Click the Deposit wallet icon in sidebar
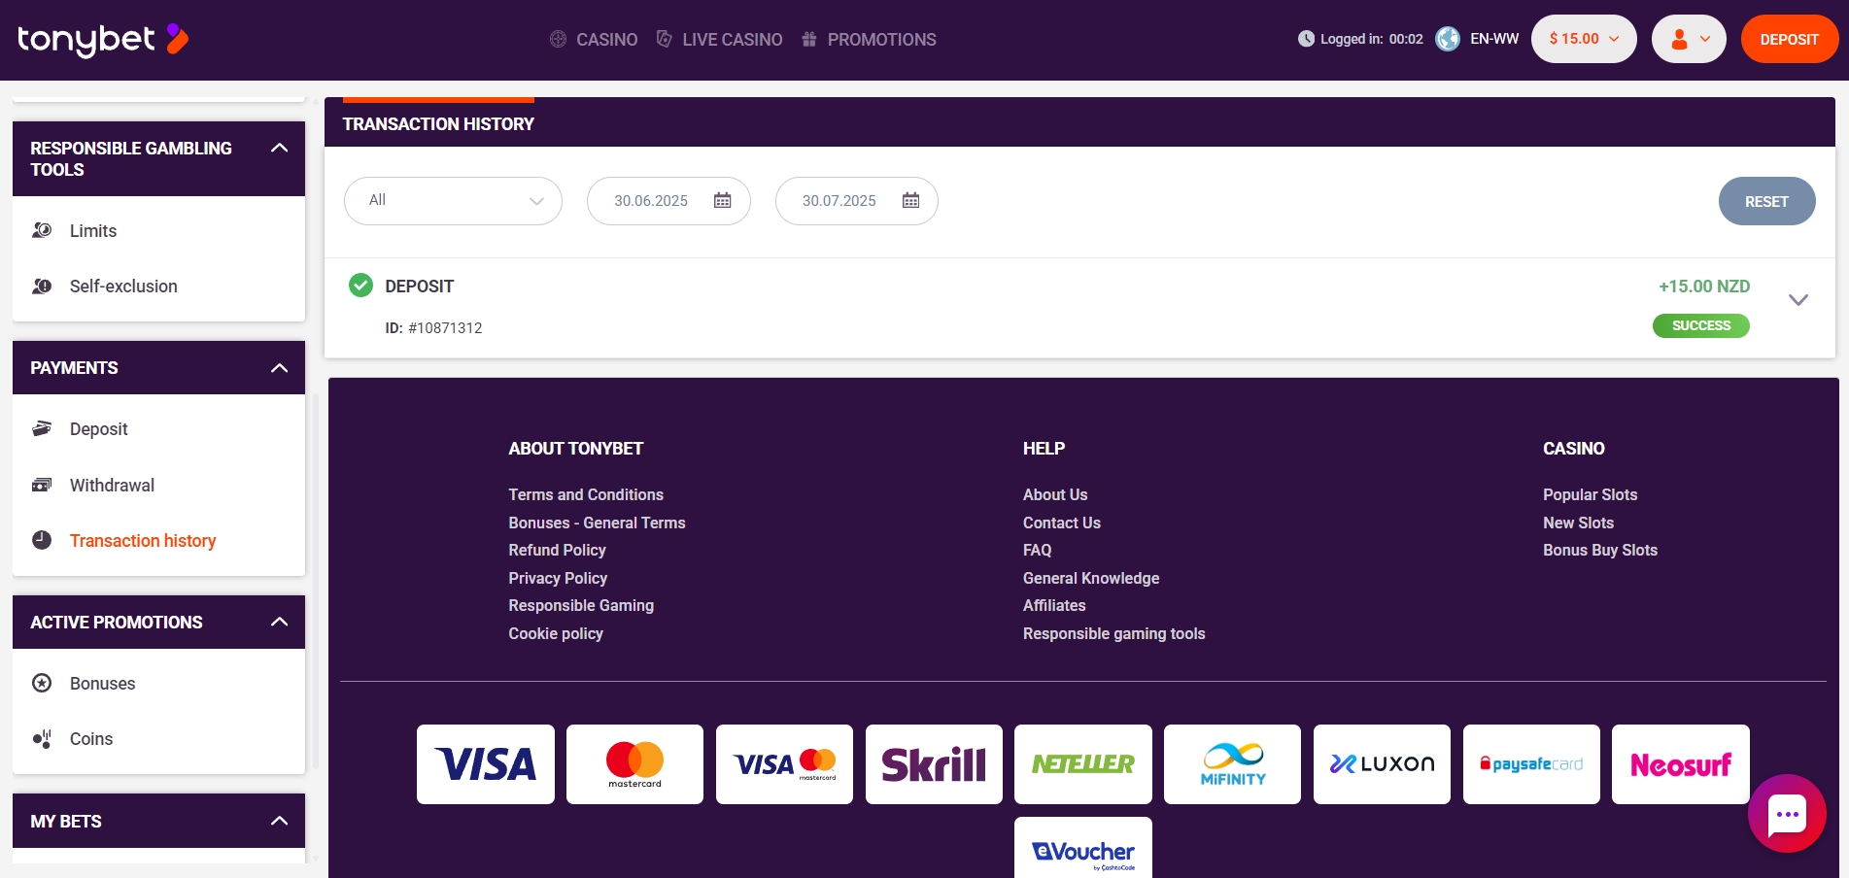1849x878 pixels. [42, 428]
